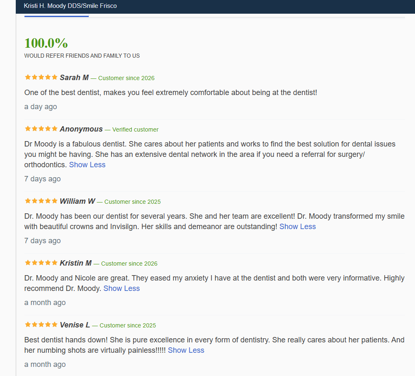Viewport: 415px width, 376px height.
Task: Click William W's five-star rating
Action: [41, 201]
